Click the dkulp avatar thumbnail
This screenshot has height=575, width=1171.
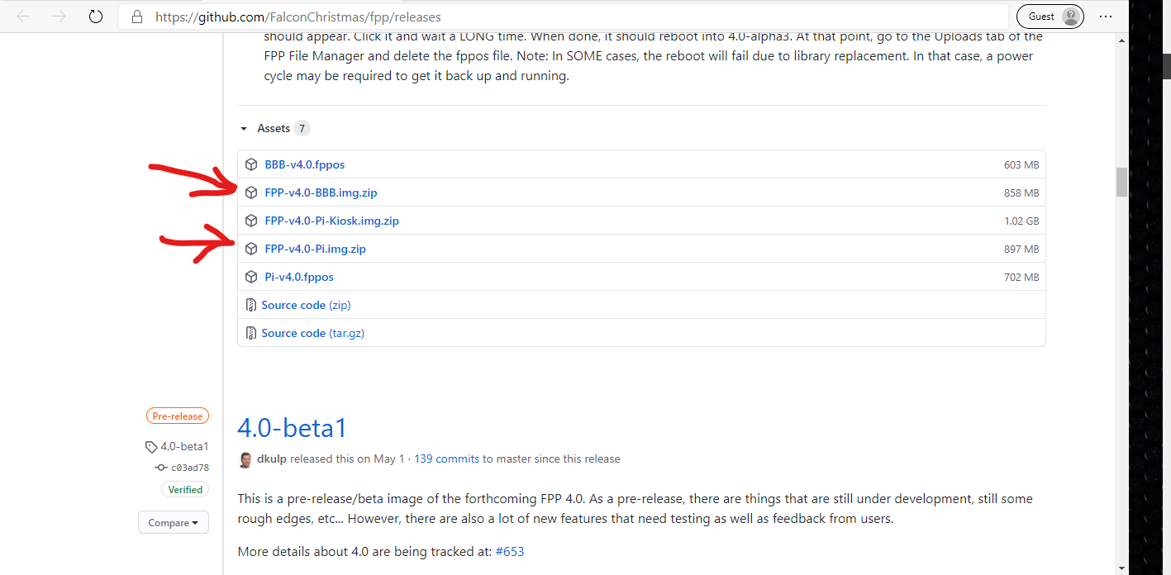tap(245, 459)
